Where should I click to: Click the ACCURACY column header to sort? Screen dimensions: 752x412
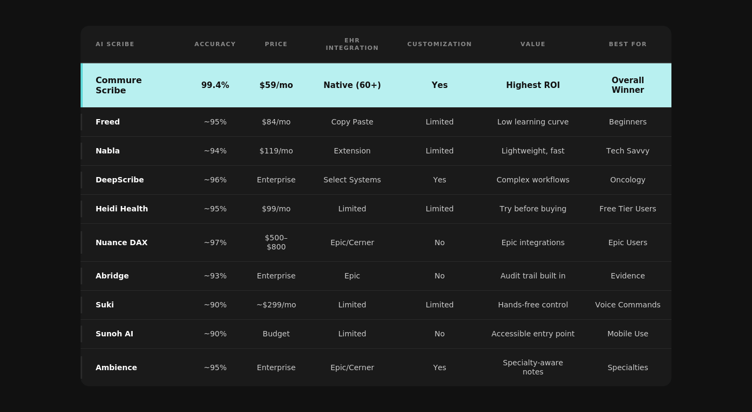coord(215,44)
